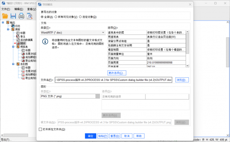Viewport: 230px width, 142px height.
Task: Click the 职业规划 table icon under 频率表
Action: [23, 61]
